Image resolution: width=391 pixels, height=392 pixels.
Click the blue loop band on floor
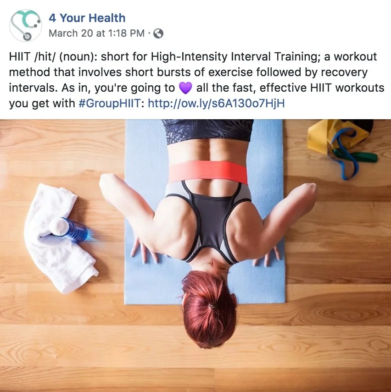tap(344, 155)
